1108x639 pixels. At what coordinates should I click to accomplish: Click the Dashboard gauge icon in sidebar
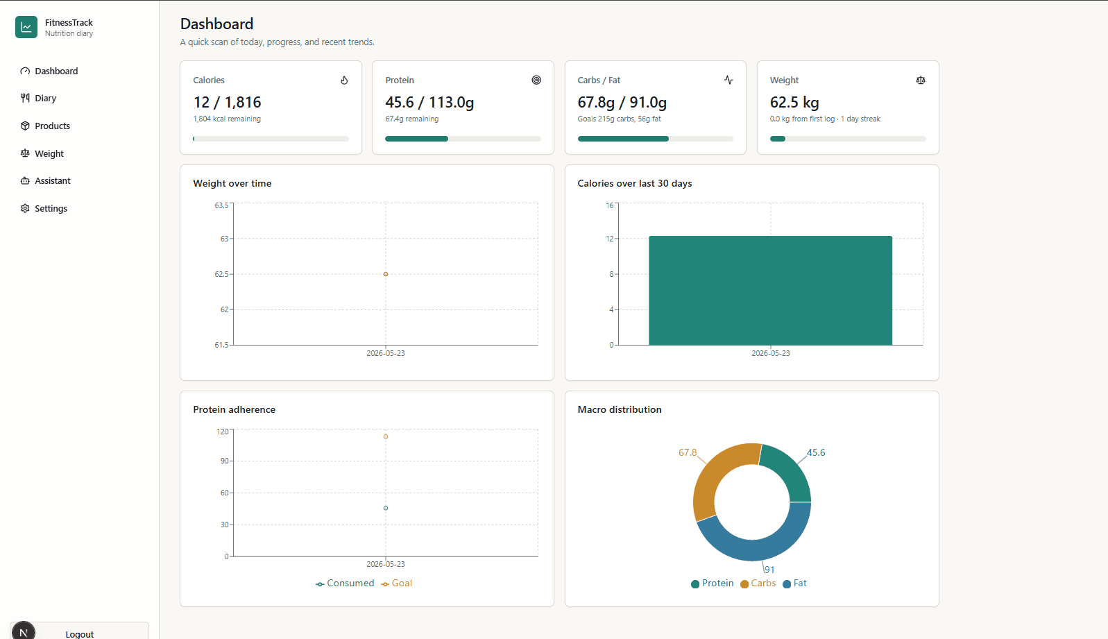click(x=25, y=71)
